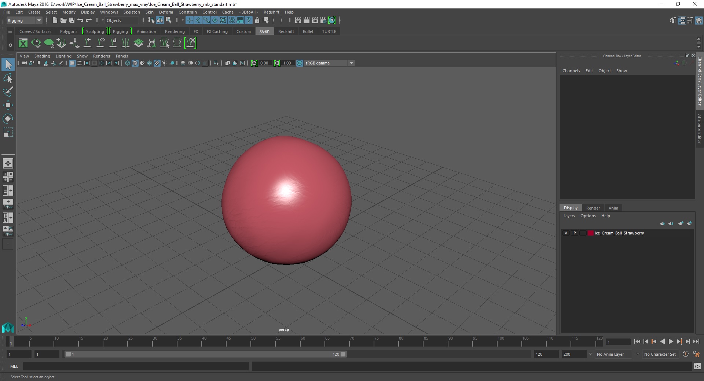Click the XGen green layered planes icon

[x=139, y=43]
